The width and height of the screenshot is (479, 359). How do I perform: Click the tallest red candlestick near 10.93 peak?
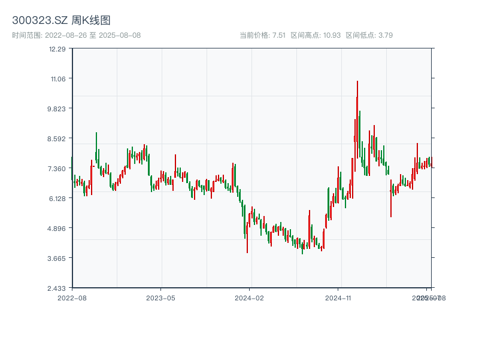(357, 119)
